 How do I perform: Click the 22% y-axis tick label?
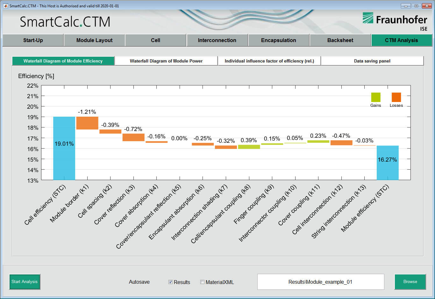32,86
